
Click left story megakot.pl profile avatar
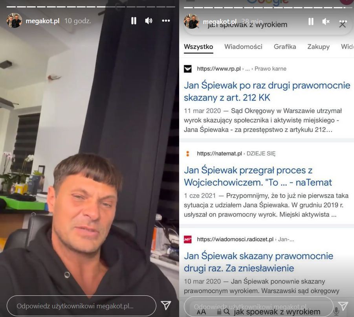14,20
